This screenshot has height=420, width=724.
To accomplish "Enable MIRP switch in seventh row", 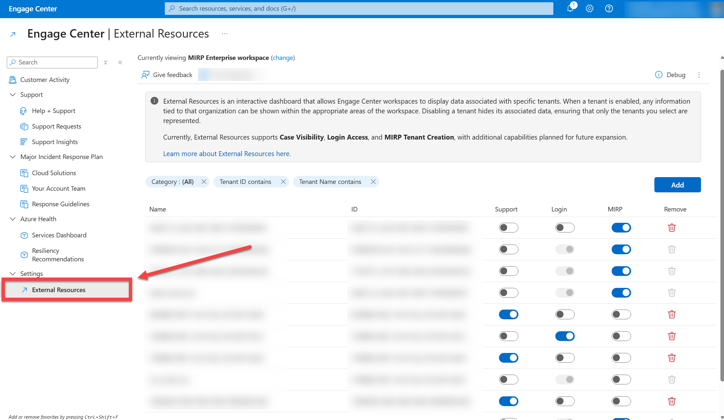I will coord(621,358).
